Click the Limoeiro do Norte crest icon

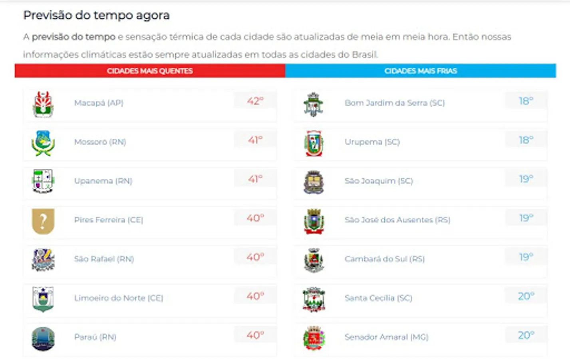pos(43,299)
